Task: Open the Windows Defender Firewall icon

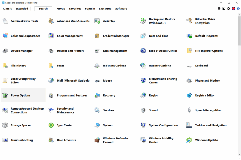Action: [97, 140]
